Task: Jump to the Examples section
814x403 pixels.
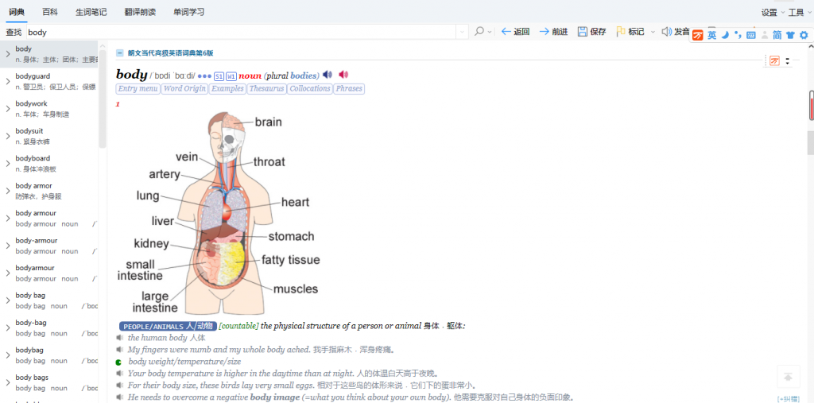Action: click(227, 89)
